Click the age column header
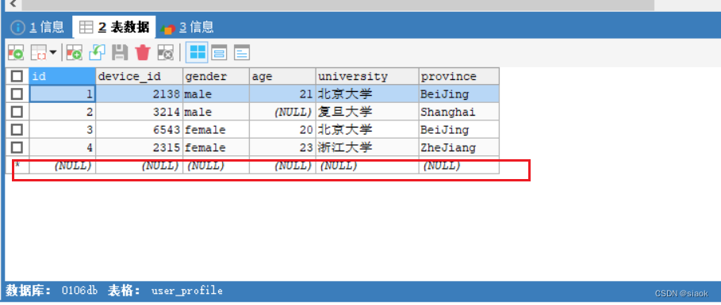 283,76
